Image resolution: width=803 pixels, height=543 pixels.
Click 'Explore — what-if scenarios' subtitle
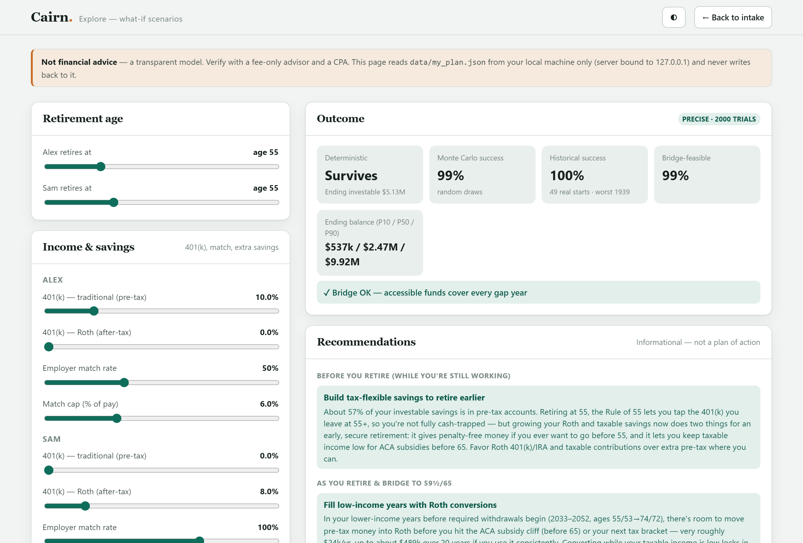click(x=131, y=19)
